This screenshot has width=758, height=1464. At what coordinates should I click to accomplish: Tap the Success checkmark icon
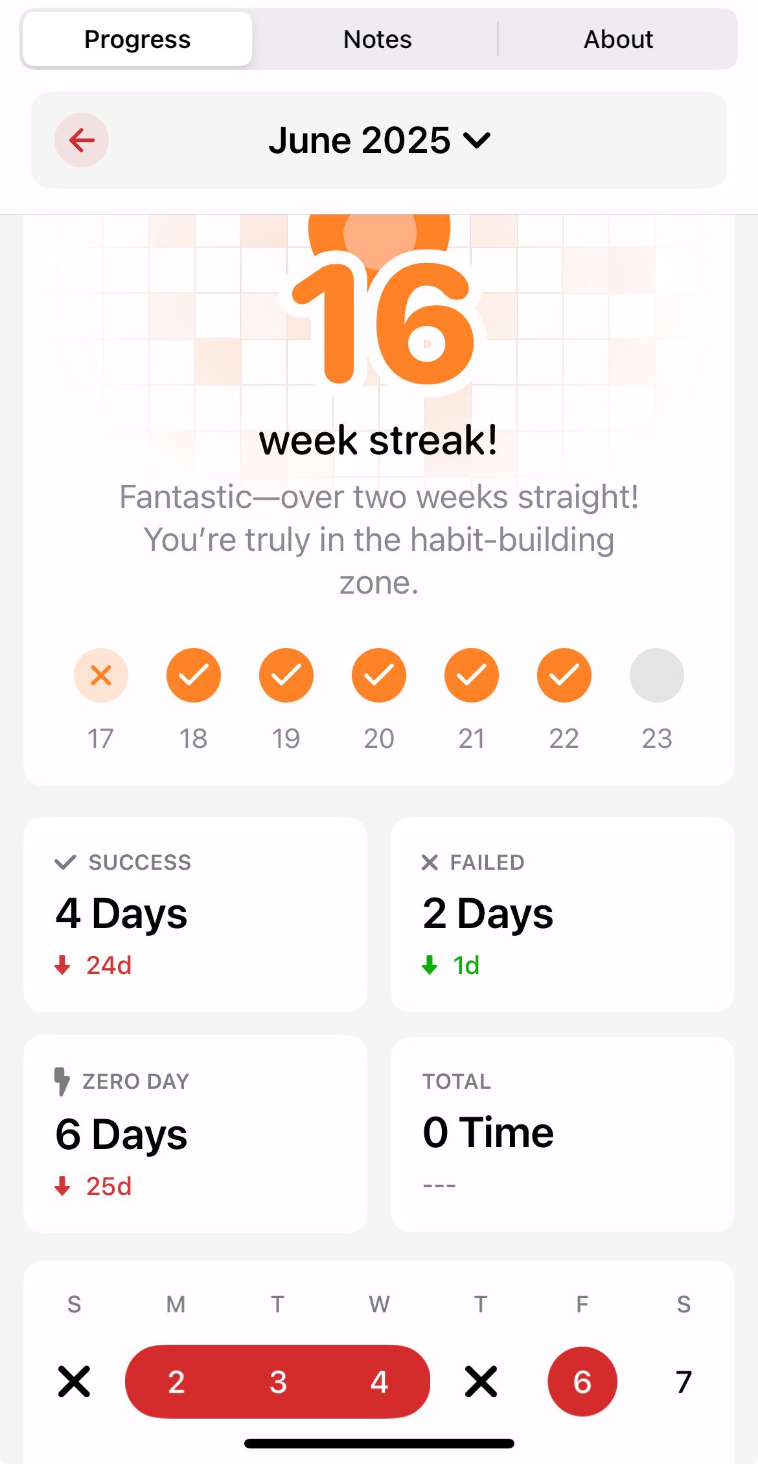[x=65, y=862]
